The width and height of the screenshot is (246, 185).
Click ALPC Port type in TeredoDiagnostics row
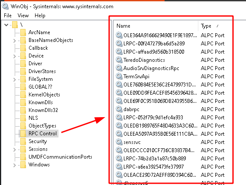213,60
